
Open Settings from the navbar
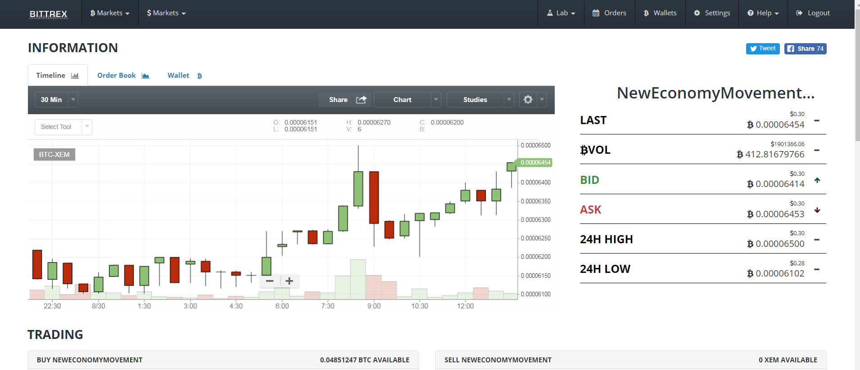(x=712, y=13)
